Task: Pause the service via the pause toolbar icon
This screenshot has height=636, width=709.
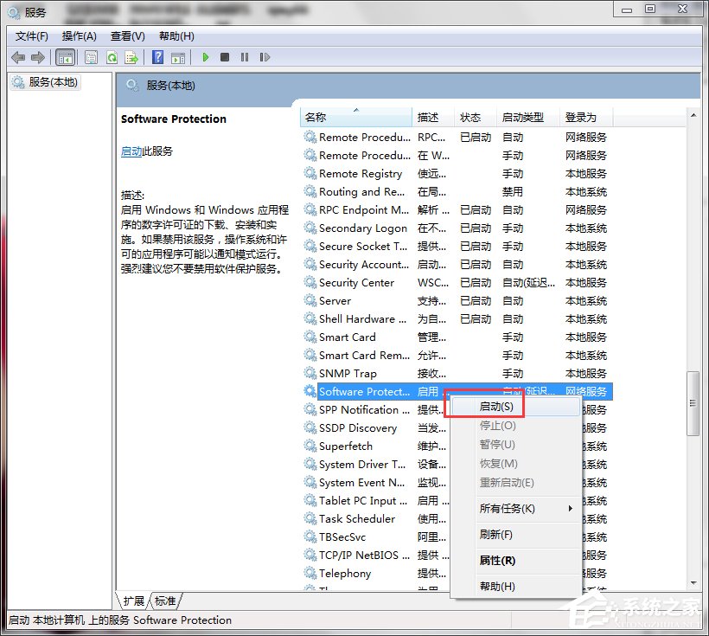Action: coord(245,57)
